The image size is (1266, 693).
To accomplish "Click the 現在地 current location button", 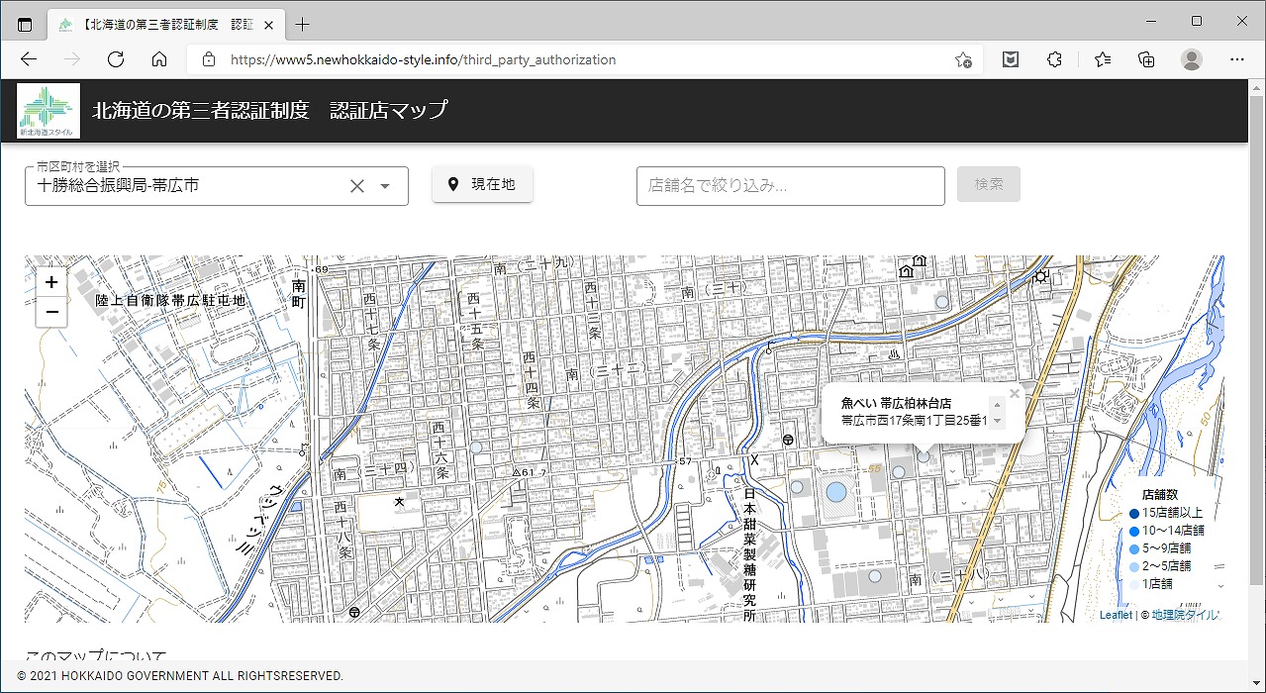I will click(482, 184).
